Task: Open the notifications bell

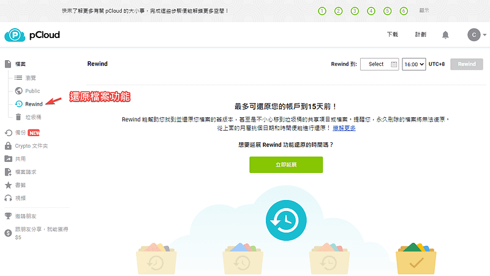Action: 445,35
